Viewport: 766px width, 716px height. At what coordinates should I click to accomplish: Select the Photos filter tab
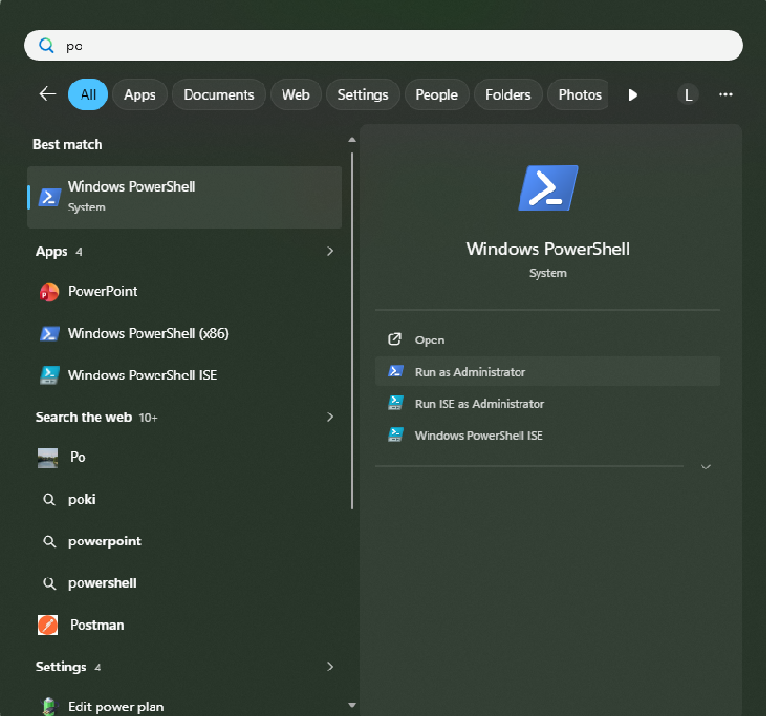coord(578,94)
